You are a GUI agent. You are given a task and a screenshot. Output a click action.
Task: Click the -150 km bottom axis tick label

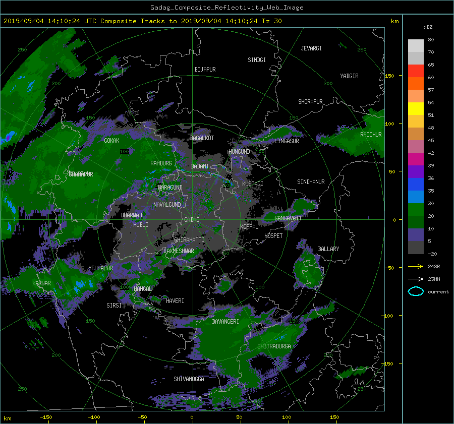pyautogui.click(x=46, y=417)
